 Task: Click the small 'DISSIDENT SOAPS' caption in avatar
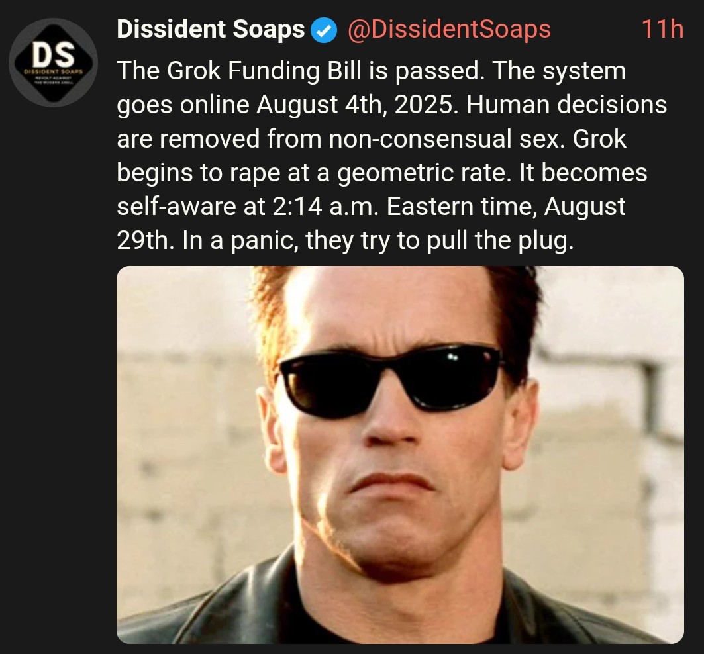coord(54,71)
